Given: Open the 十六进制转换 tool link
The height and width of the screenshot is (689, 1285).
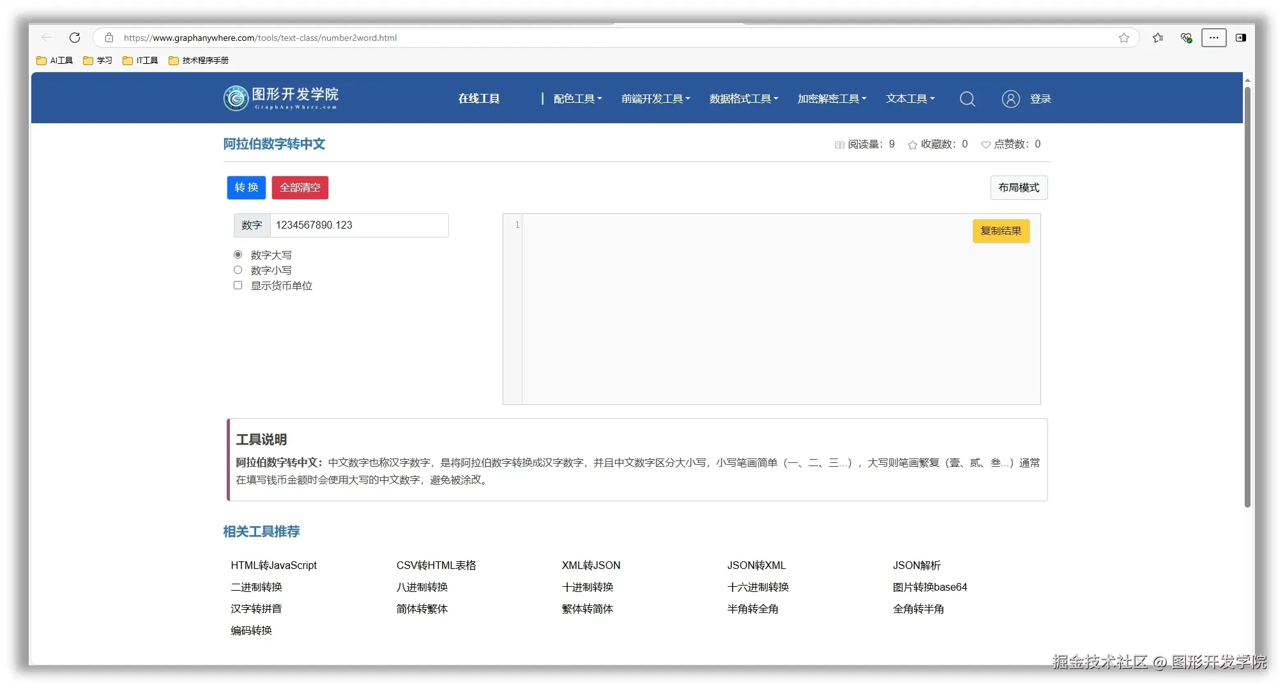Looking at the screenshot, I should 757,587.
